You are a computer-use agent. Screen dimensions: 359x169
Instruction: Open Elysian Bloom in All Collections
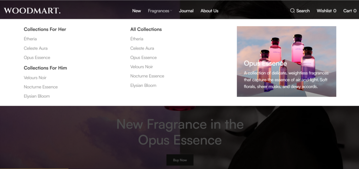click(143, 86)
